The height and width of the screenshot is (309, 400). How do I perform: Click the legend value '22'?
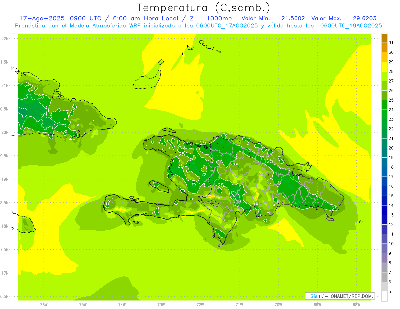click(x=391, y=129)
